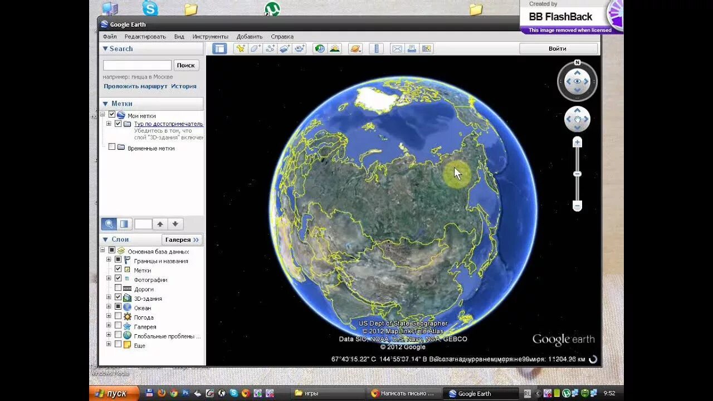This screenshot has height=401, width=713.
Task: Open the 'Тур по достопримечательностям' link
Action: tap(169, 124)
